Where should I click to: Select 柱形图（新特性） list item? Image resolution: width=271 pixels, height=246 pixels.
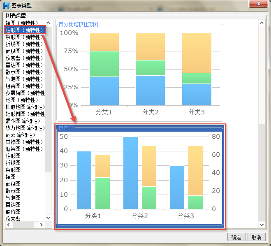coord(24,30)
